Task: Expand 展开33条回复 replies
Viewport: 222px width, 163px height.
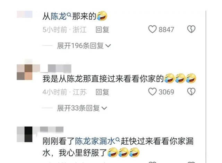Action: click(82, 108)
